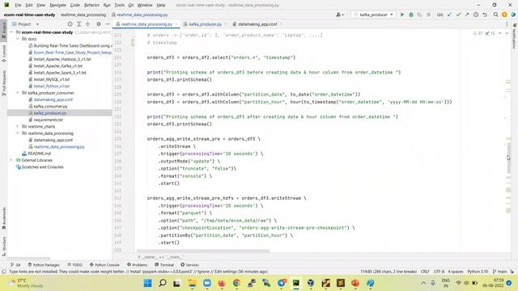Expand External Libraries node
The height and width of the screenshot is (291, 518).
coord(12,160)
